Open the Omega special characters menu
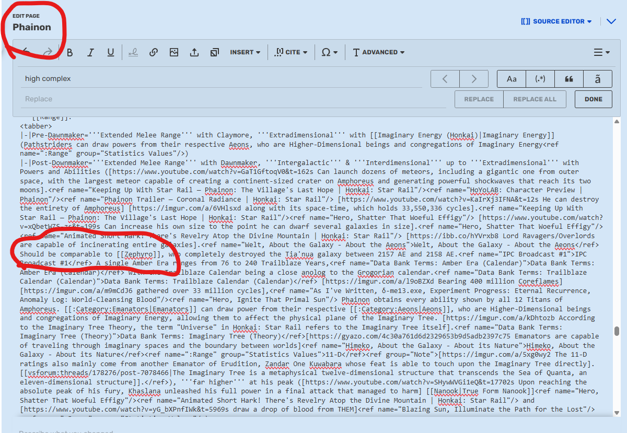 [329, 52]
